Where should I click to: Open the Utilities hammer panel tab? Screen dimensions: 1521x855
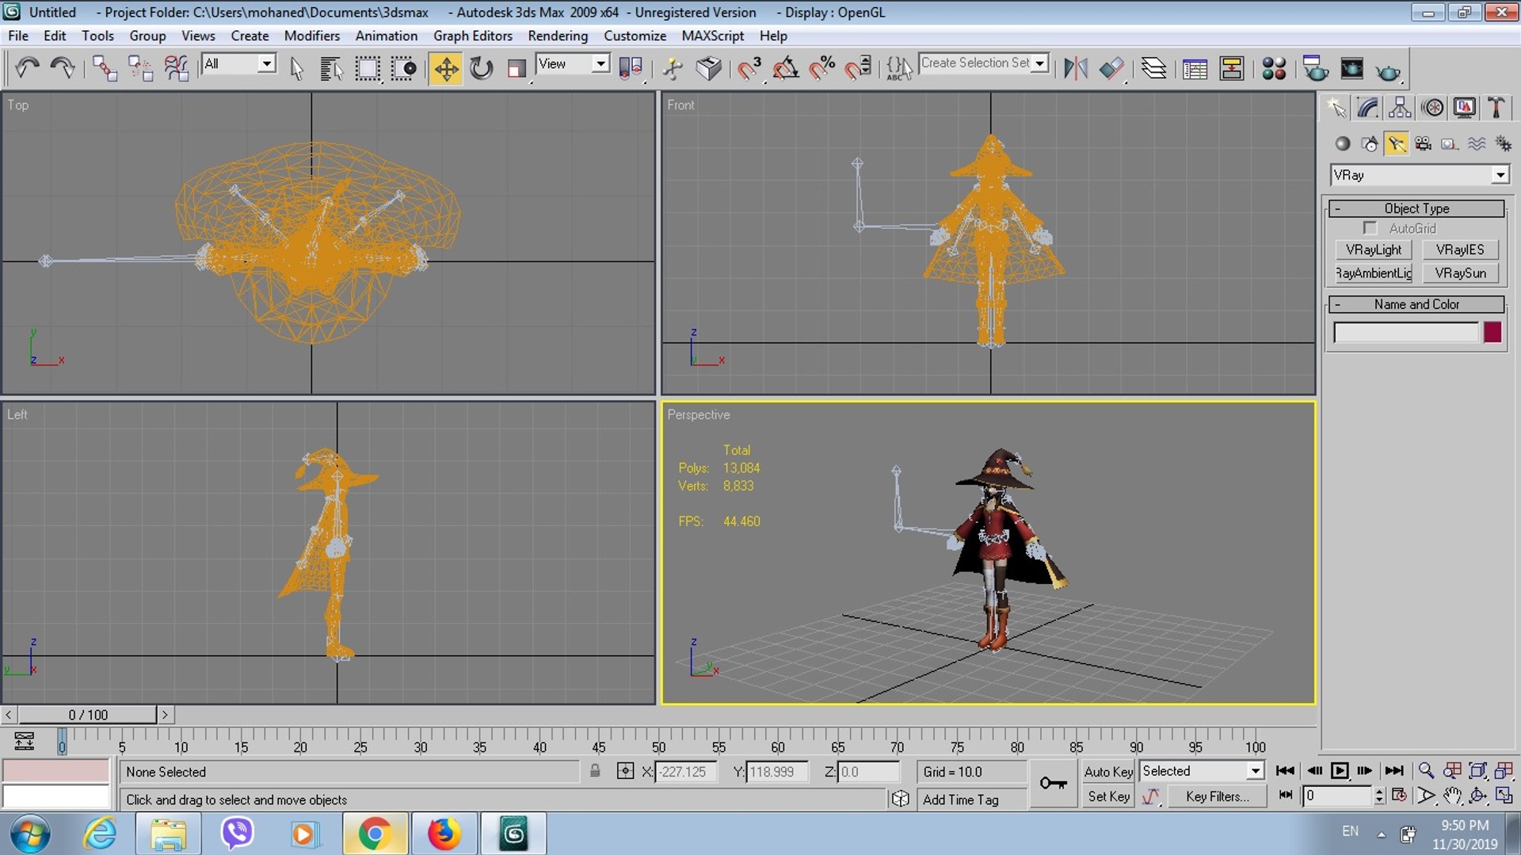tap(1496, 107)
